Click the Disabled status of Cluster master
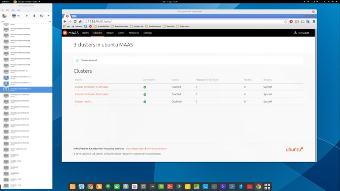The image size is (340, 191). 176,101
